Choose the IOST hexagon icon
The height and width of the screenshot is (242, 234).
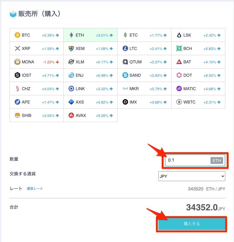[x=17, y=75]
